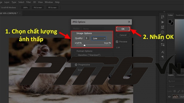
Task: Collapse panels with double-arrow icon
Action: click(x=164, y=12)
